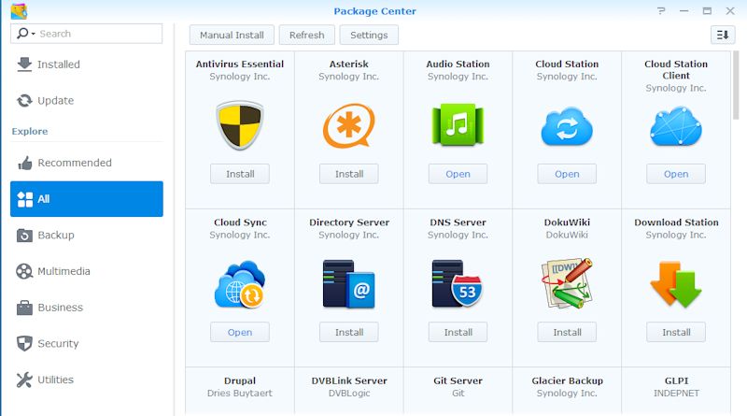This screenshot has height=416, width=747.
Task: Open Audio Station
Action: point(458,174)
